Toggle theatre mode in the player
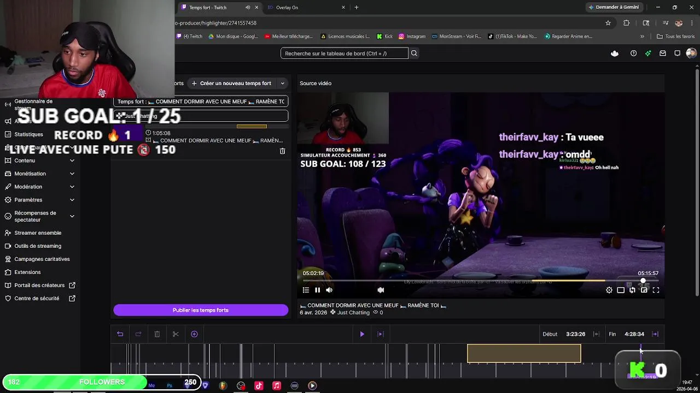 (621, 290)
